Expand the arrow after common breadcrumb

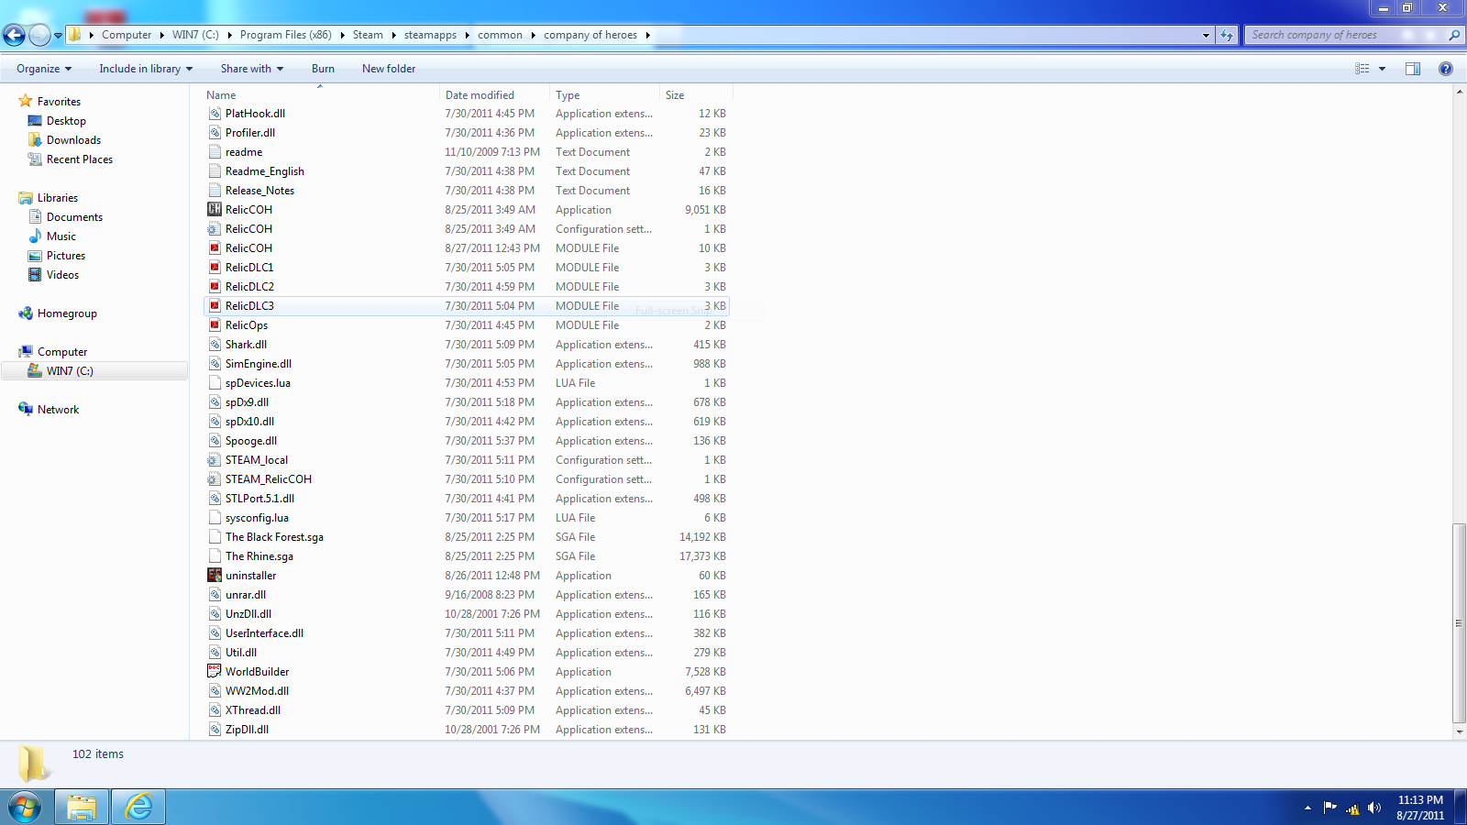[533, 35]
